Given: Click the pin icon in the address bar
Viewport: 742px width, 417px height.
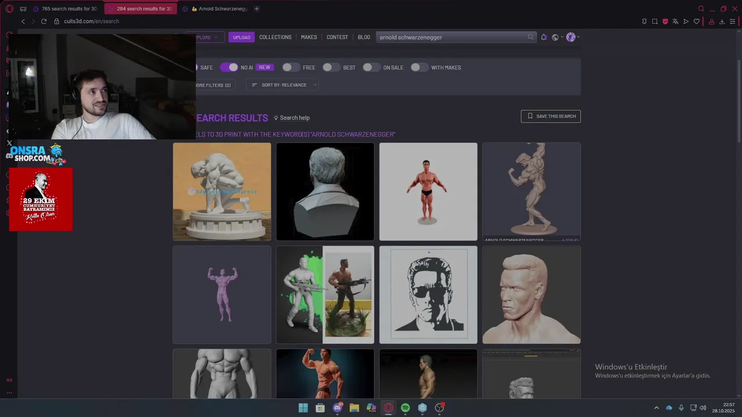Looking at the screenshot, I should coord(644,21).
